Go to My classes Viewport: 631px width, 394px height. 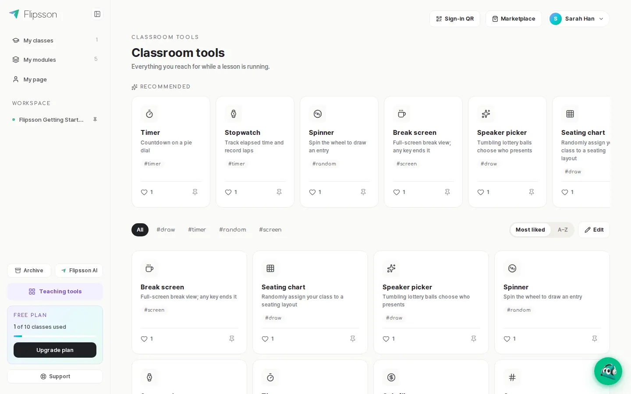point(55,40)
